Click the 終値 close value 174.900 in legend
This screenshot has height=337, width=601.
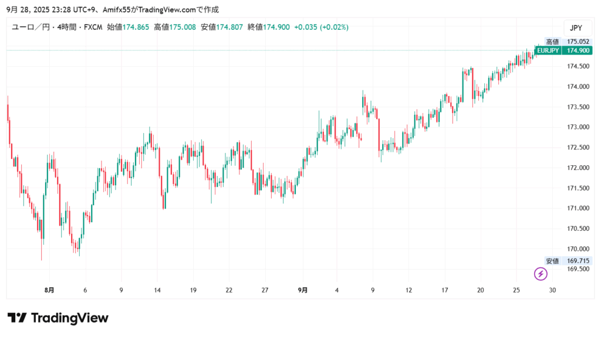(276, 28)
